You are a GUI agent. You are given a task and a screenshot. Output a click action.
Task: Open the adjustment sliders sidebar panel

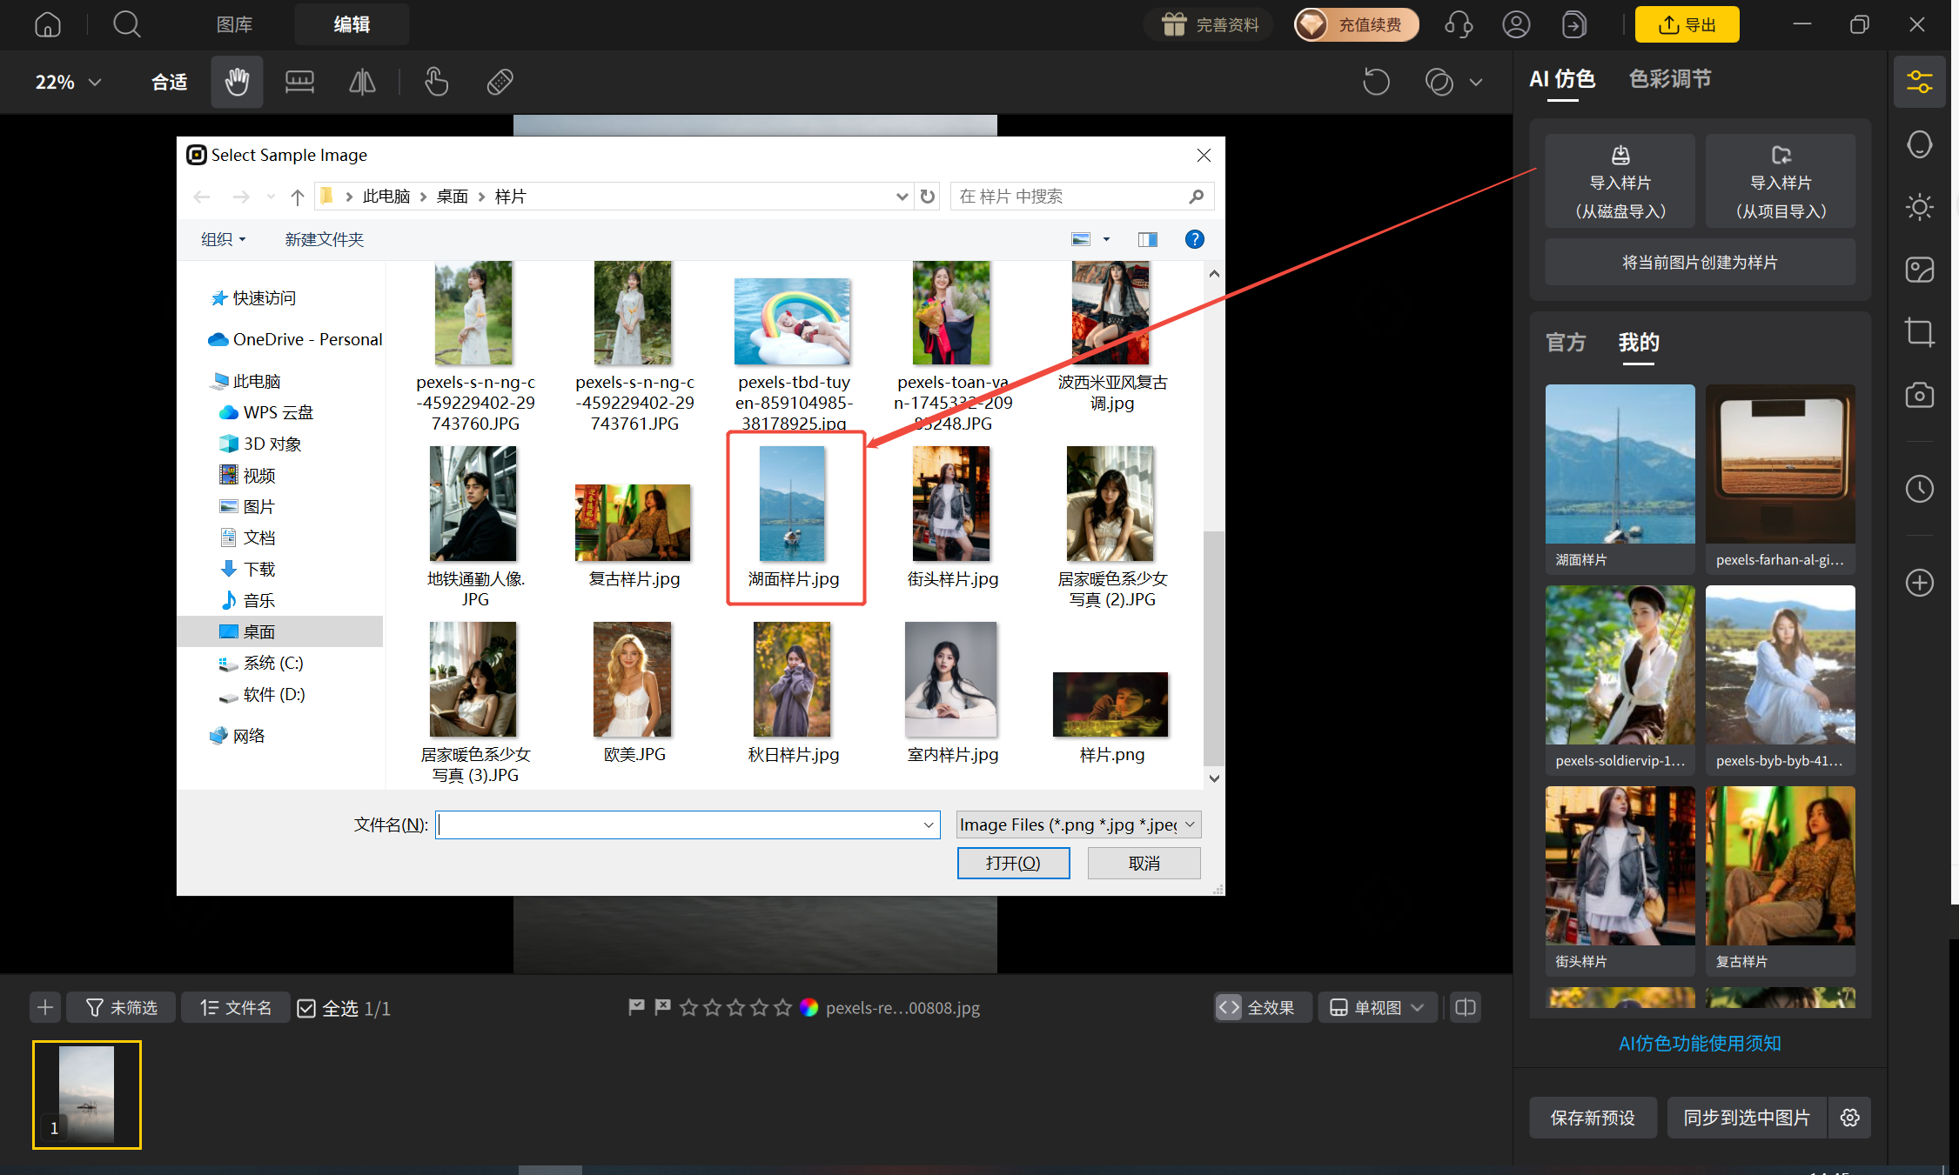pos(1920,82)
